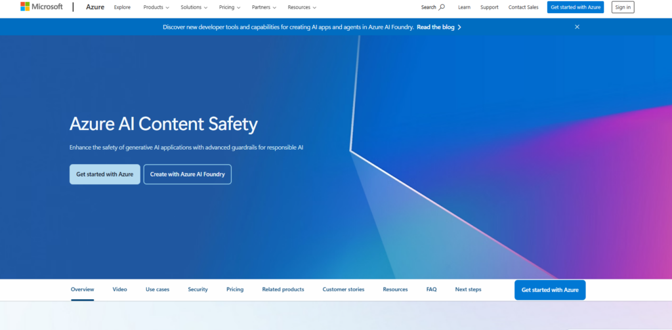The image size is (672, 330).
Task: Switch to the Use cases tab
Action: (157, 289)
